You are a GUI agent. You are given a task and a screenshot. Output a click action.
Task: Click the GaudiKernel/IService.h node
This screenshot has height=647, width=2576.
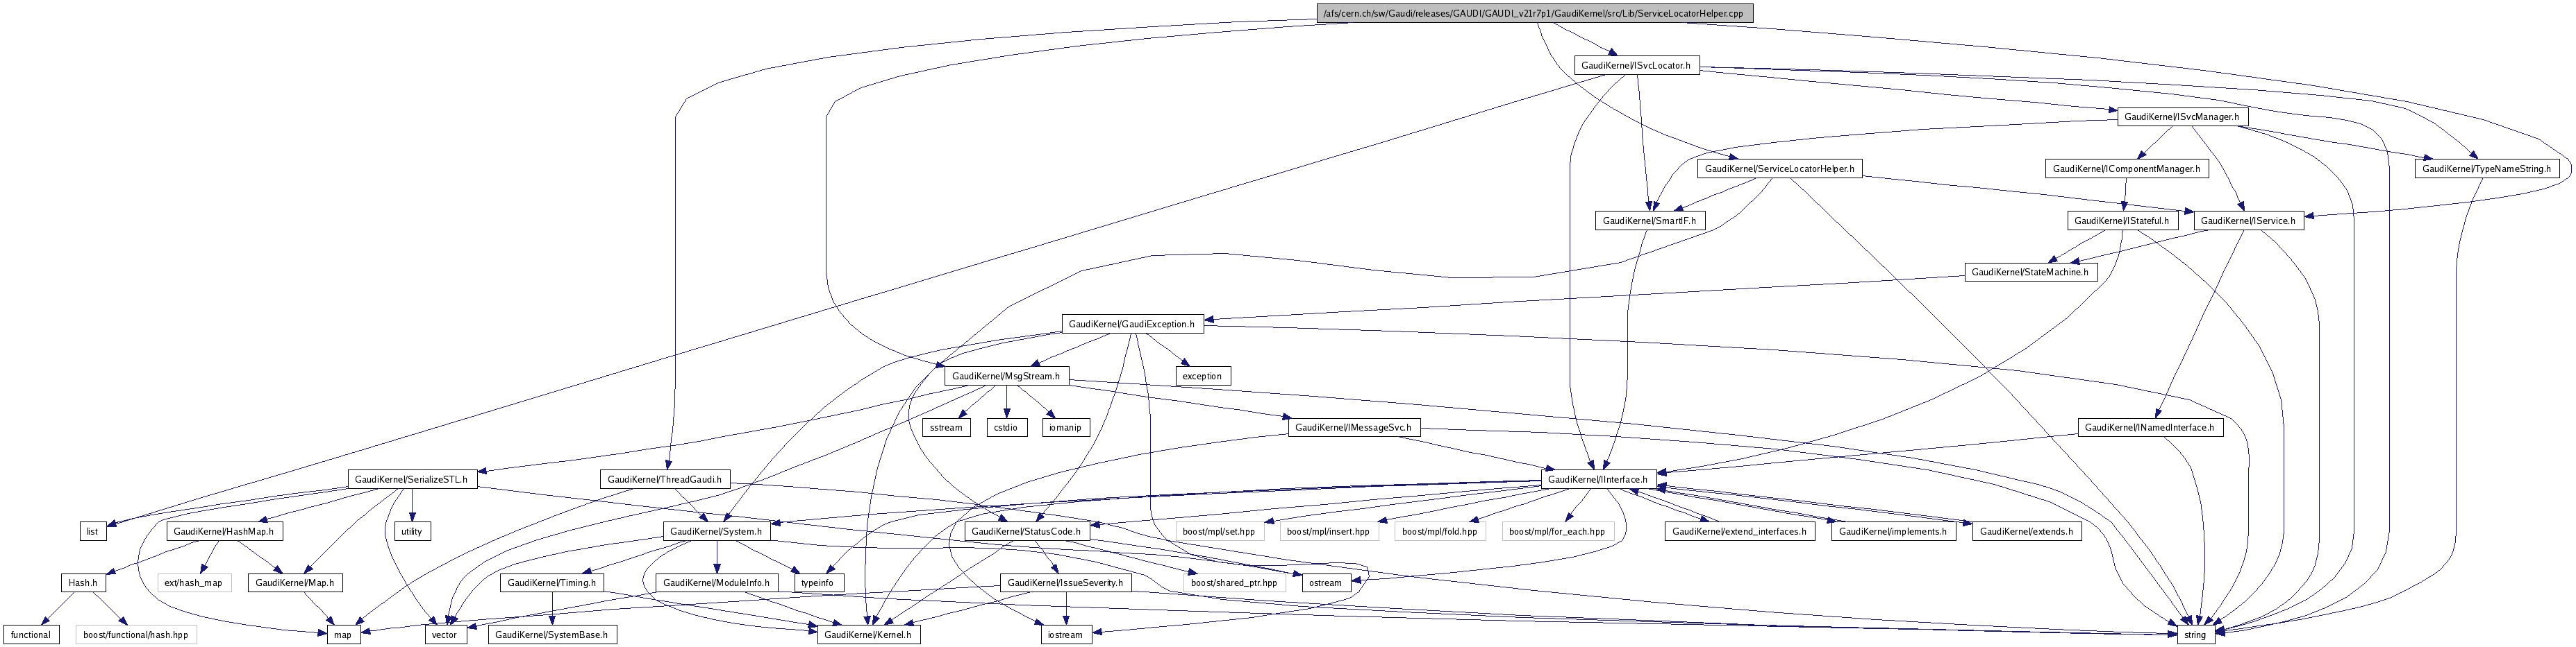(x=2248, y=221)
